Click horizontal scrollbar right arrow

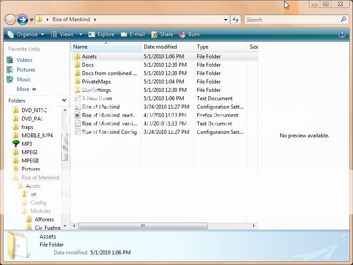(x=254, y=226)
